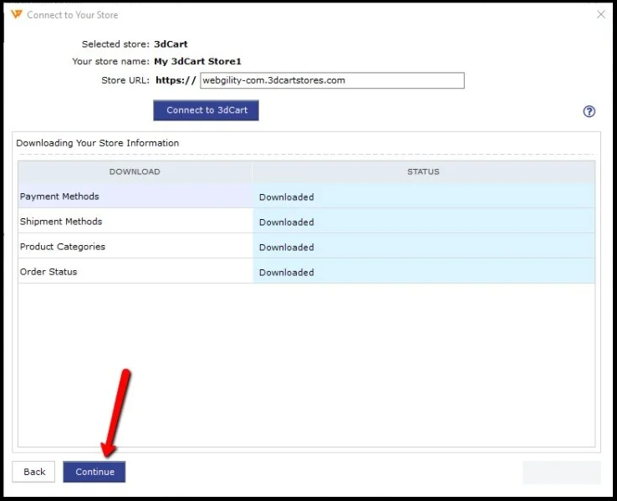Click the greyed-out button at bottom right
Screen dimensions: 617x501
[x=561, y=472]
